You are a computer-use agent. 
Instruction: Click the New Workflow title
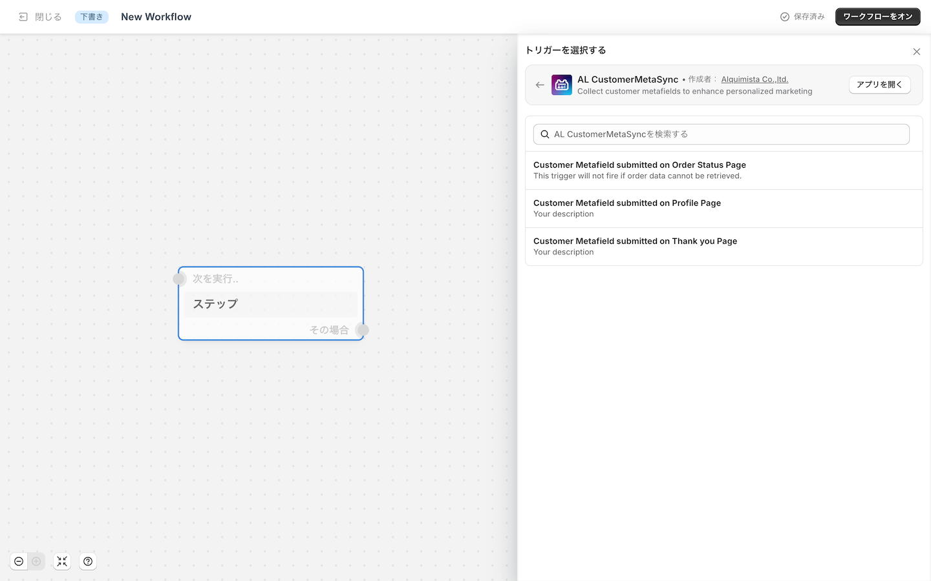pyautogui.click(x=156, y=17)
